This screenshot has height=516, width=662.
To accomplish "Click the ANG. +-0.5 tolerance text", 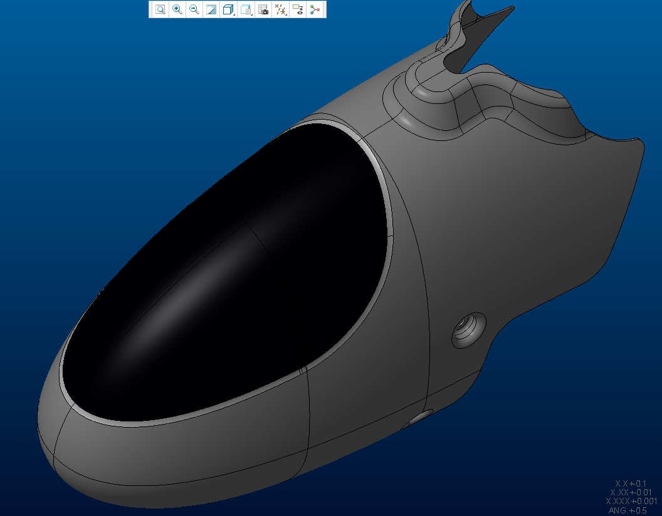I will tap(628, 510).
